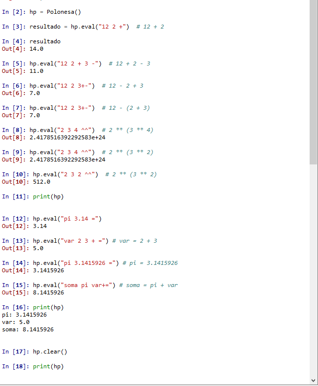
Task: Click Out[8] value 2.417851639292583e+24
Action: (x=67, y=138)
